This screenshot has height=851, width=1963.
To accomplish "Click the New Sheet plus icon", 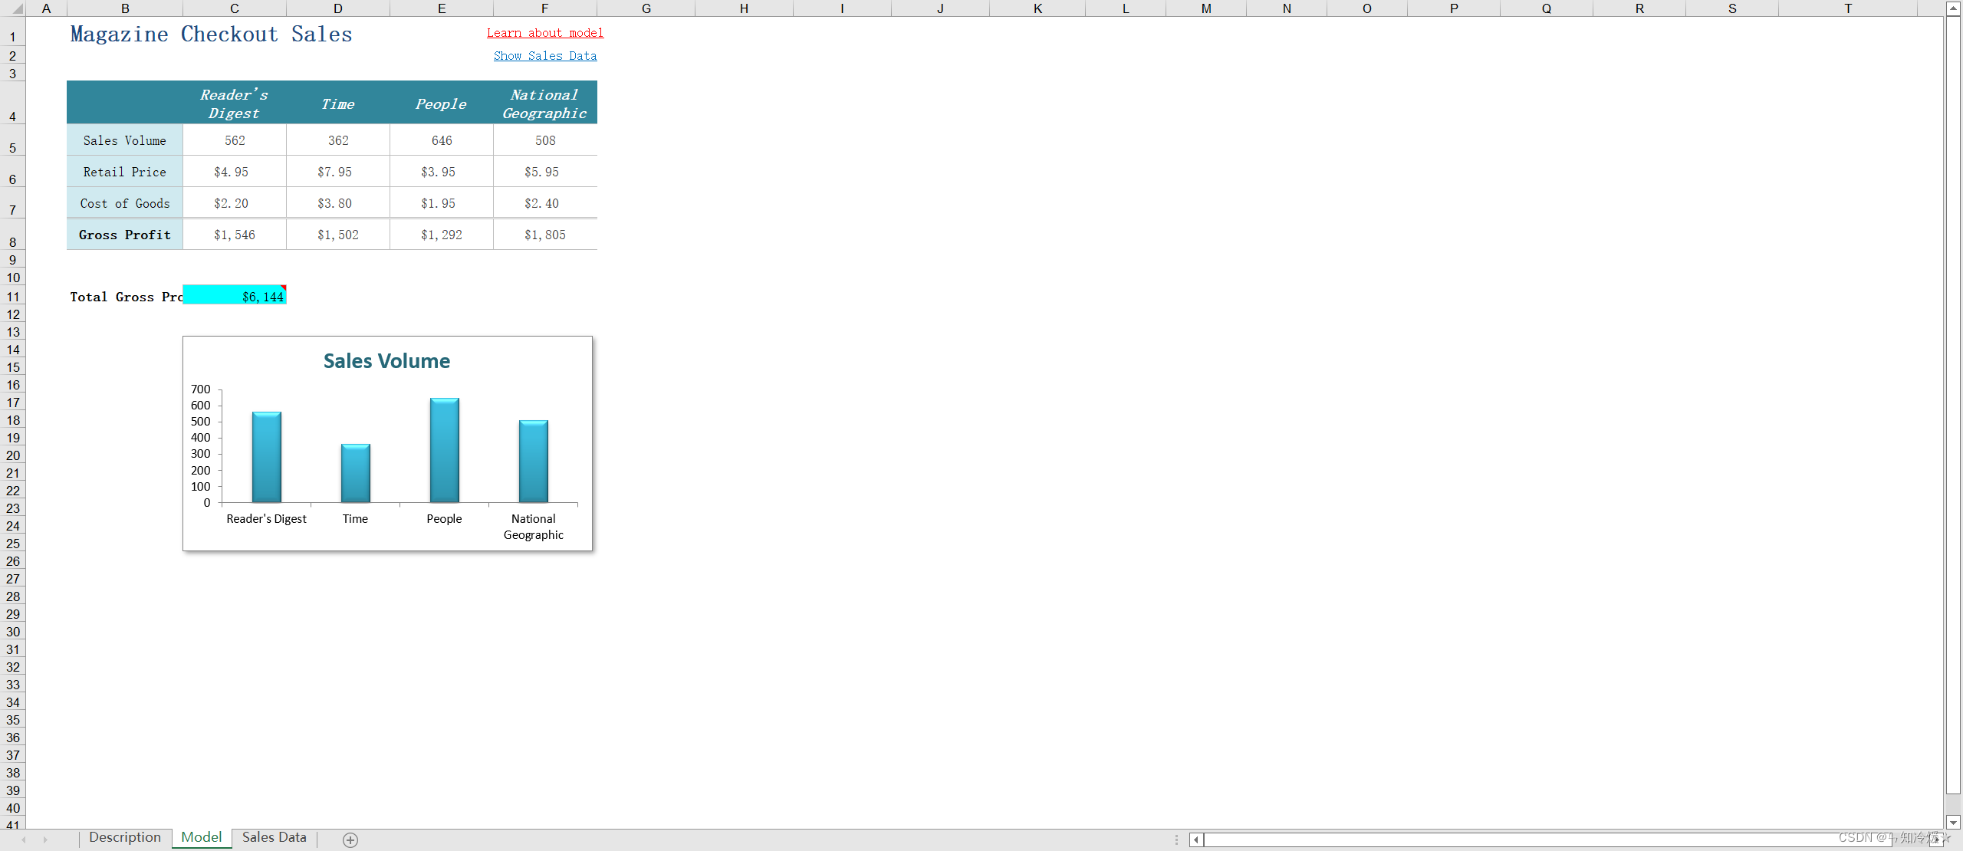I will 350,839.
